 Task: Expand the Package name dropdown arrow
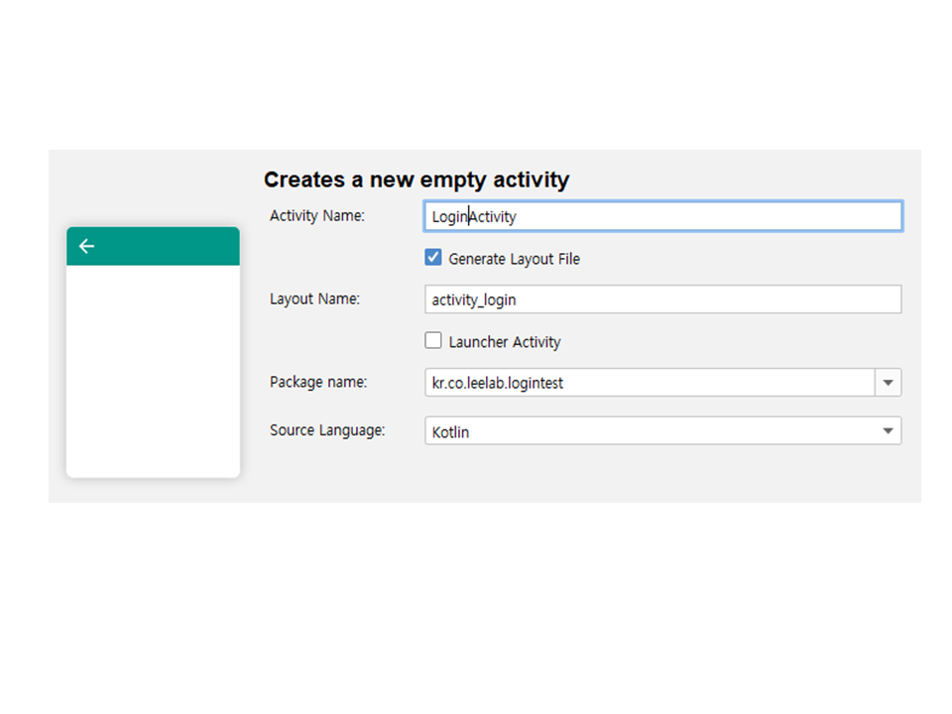[888, 383]
